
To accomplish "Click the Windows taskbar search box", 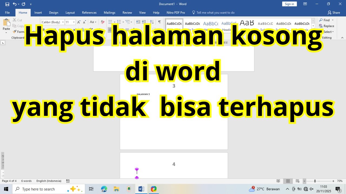I will [49, 189].
